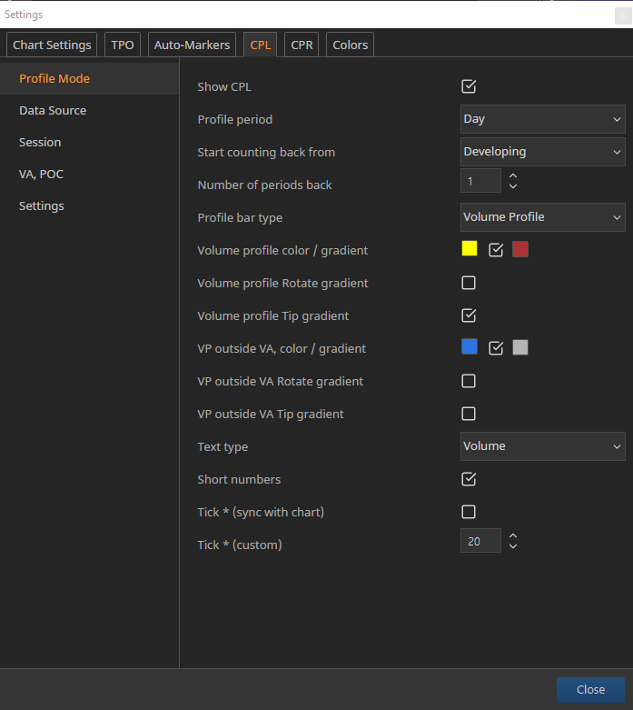The width and height of the screenshot is (633, 710).
Task: Open the gray VP outside VA swatch
Action: (520, 347)
